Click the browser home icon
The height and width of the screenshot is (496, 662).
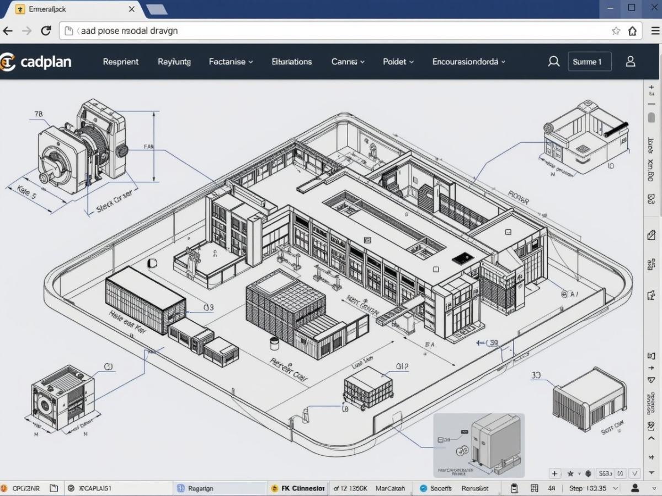[x=633, y=31]
